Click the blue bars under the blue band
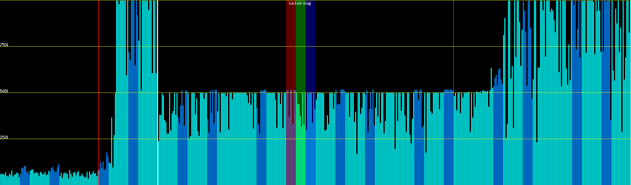The image size is (631, 185). (x=311, y=154)
